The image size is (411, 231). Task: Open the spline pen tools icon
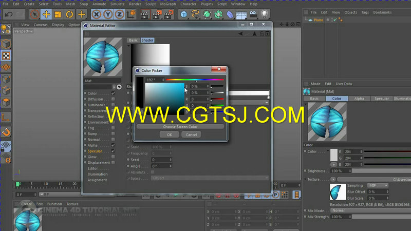click(195, 14)
